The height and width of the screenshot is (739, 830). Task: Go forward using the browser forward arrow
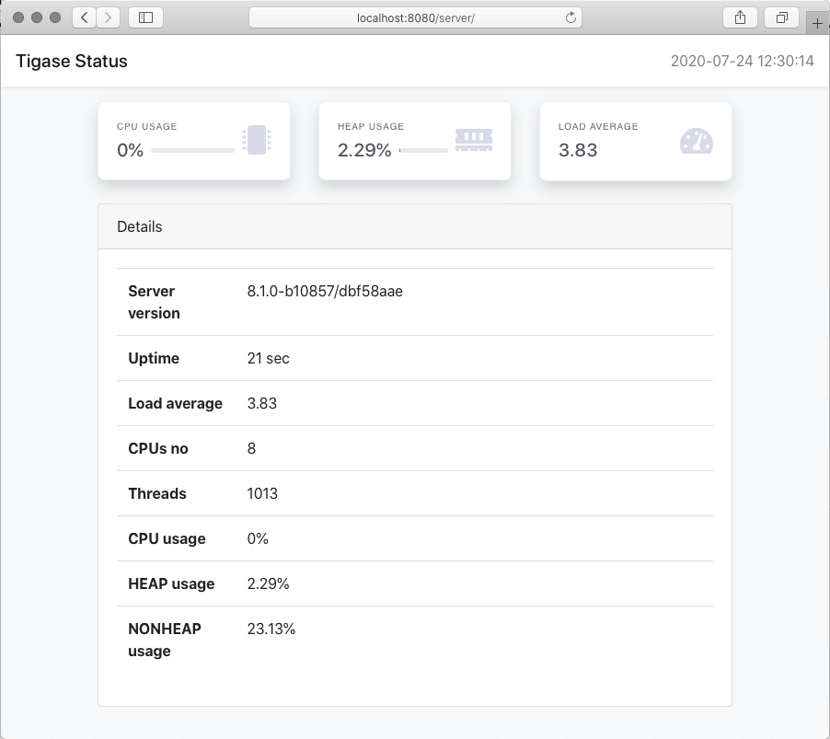108,17
